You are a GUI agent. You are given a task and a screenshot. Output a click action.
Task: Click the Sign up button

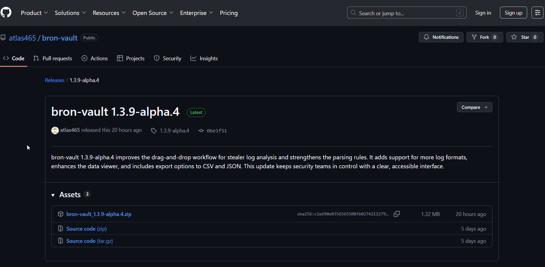[513, 13]
